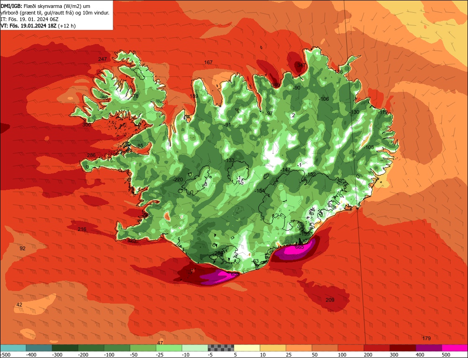Image resolution: width=468 pixels, height=358 pixels.
Task: Click the map value 92 in southwest ocean
Action: click(22, 249)
